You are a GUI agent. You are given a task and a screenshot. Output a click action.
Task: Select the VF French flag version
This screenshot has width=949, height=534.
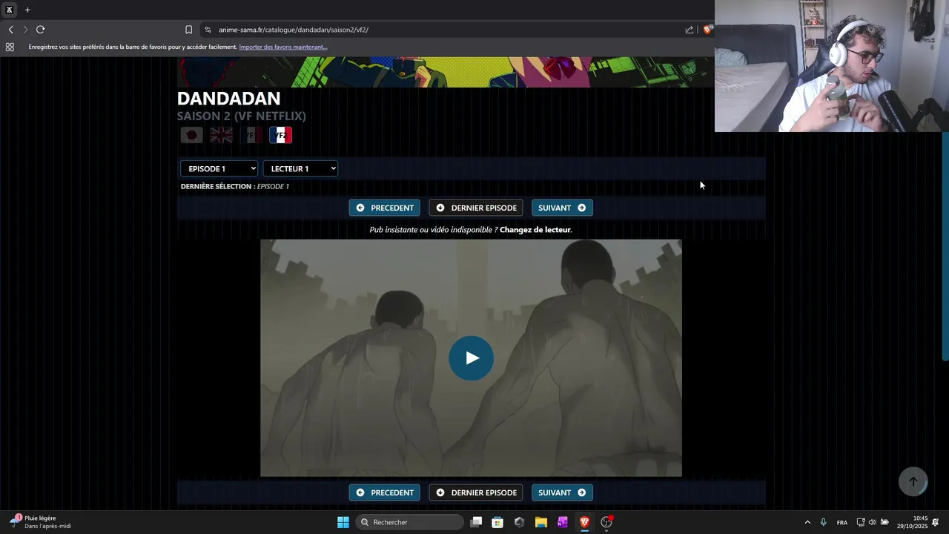pyautogui.click(x=251, y=135)
